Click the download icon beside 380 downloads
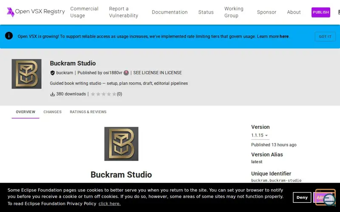340x212 pixels. click(52, 94)
